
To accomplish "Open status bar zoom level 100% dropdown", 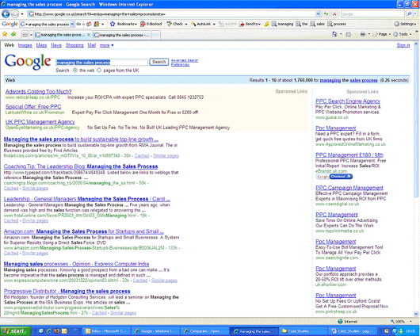I will 401,321.
